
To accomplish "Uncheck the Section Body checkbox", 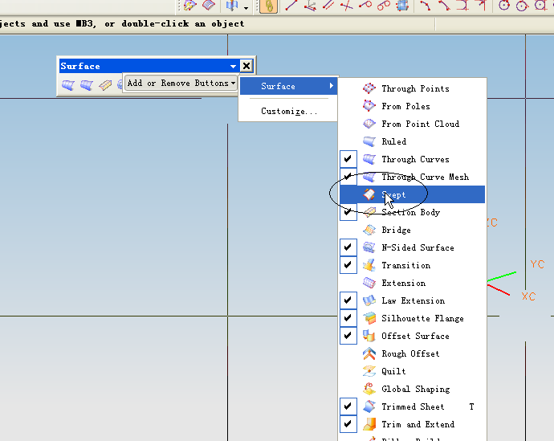I will (x=348, y=212).
